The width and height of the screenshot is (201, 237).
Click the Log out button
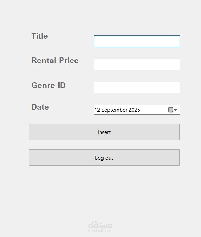click(104, 158)
